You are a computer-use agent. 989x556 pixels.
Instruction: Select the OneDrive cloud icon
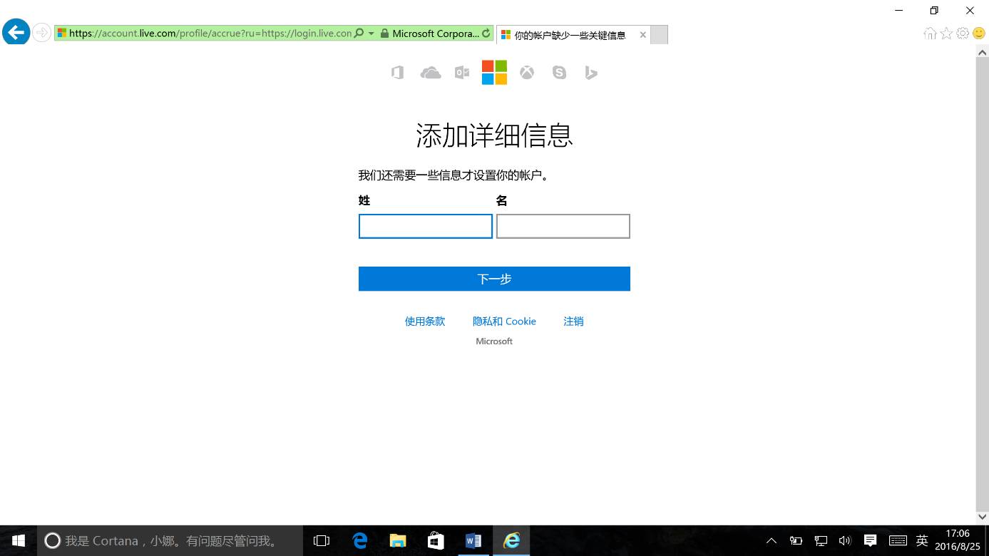coord(429,72)
